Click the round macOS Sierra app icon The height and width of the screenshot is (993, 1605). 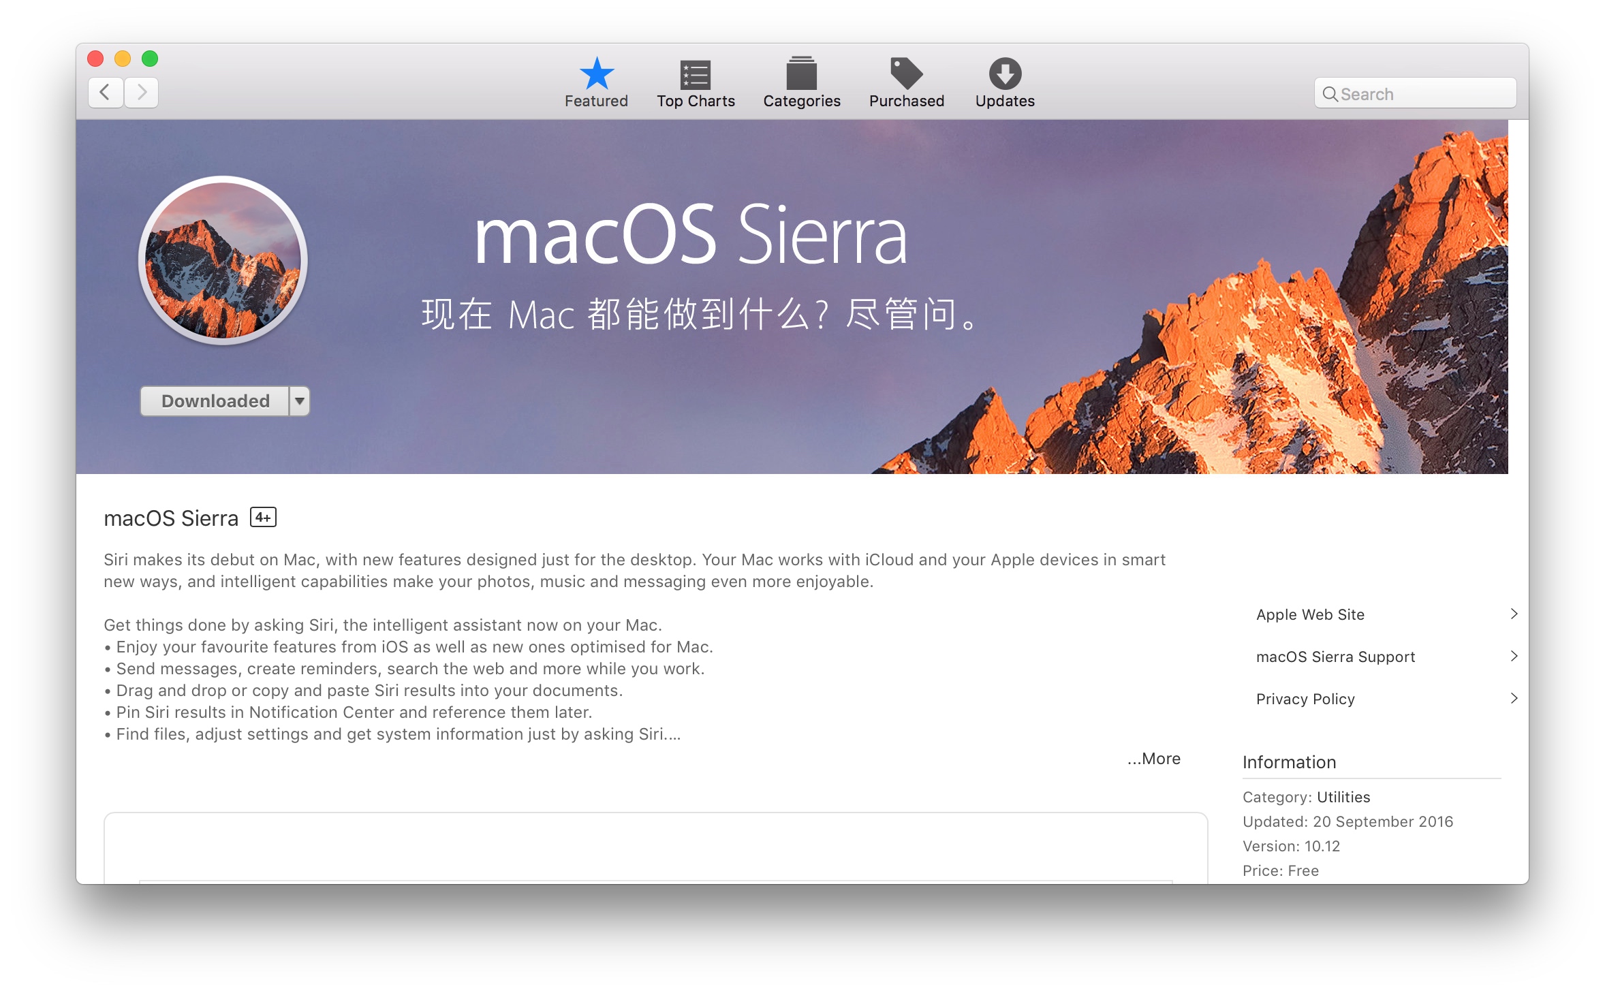223,260
